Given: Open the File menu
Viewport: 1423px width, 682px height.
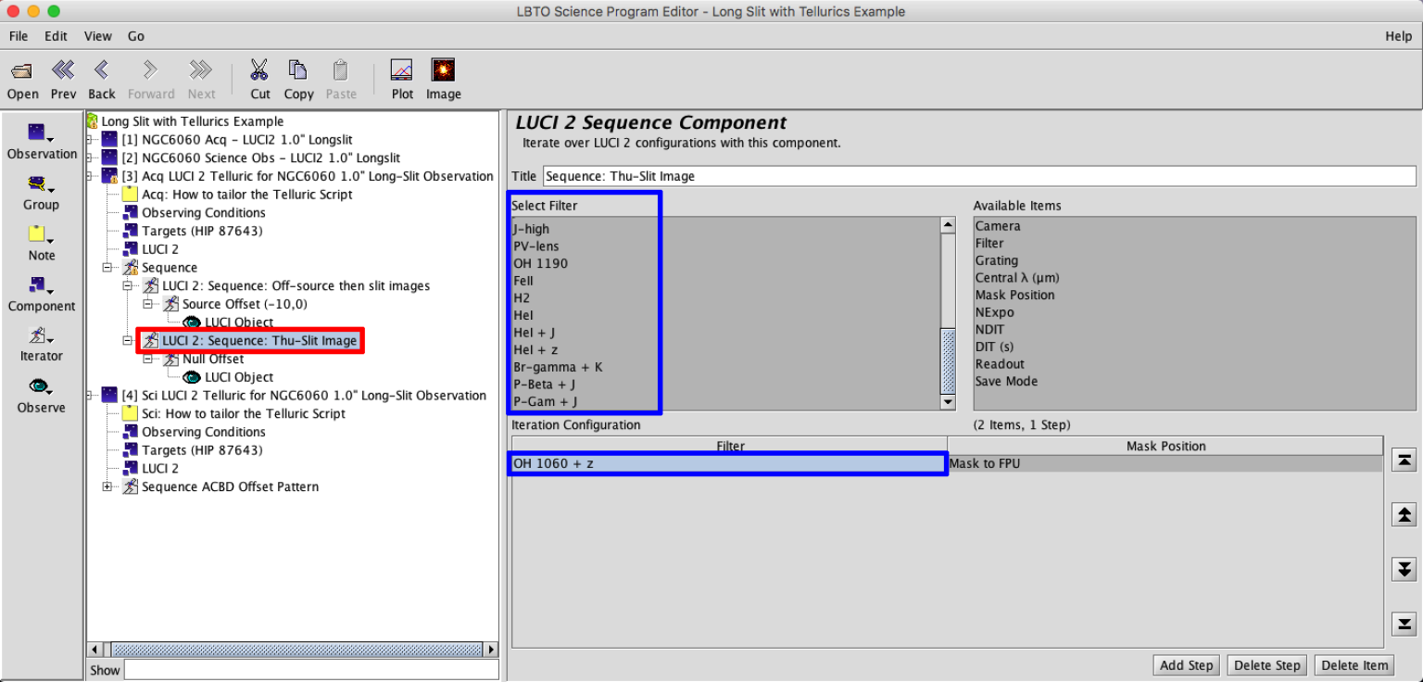Looking at the screenshot, I should pyautogui.click(x=19, y=36).
